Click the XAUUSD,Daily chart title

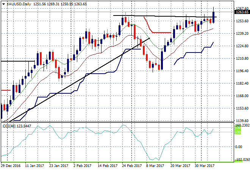click(x=19, y=4)
